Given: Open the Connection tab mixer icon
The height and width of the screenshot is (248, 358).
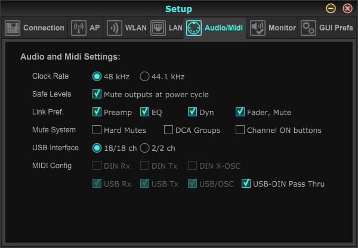Looking at the screenshot, I should coord(13,28).
